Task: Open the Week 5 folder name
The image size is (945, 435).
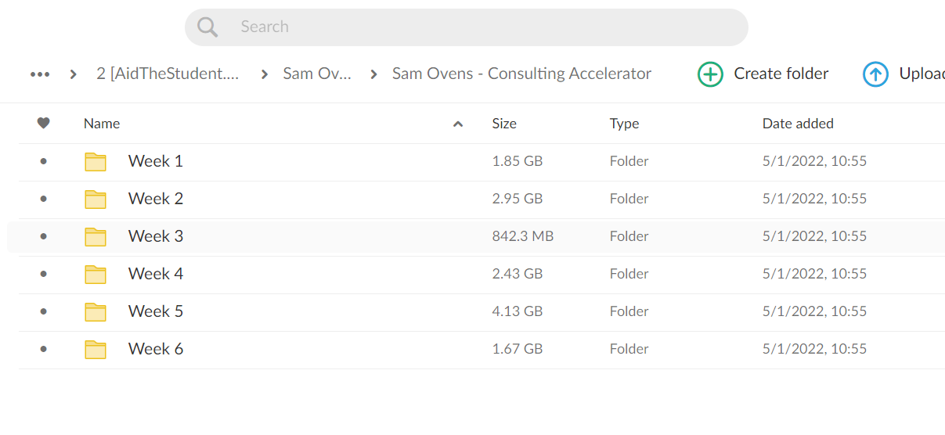Action: click(x=156, y=311)
